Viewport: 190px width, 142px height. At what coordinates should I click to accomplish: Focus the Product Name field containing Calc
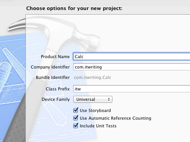[x=131, y=57]
